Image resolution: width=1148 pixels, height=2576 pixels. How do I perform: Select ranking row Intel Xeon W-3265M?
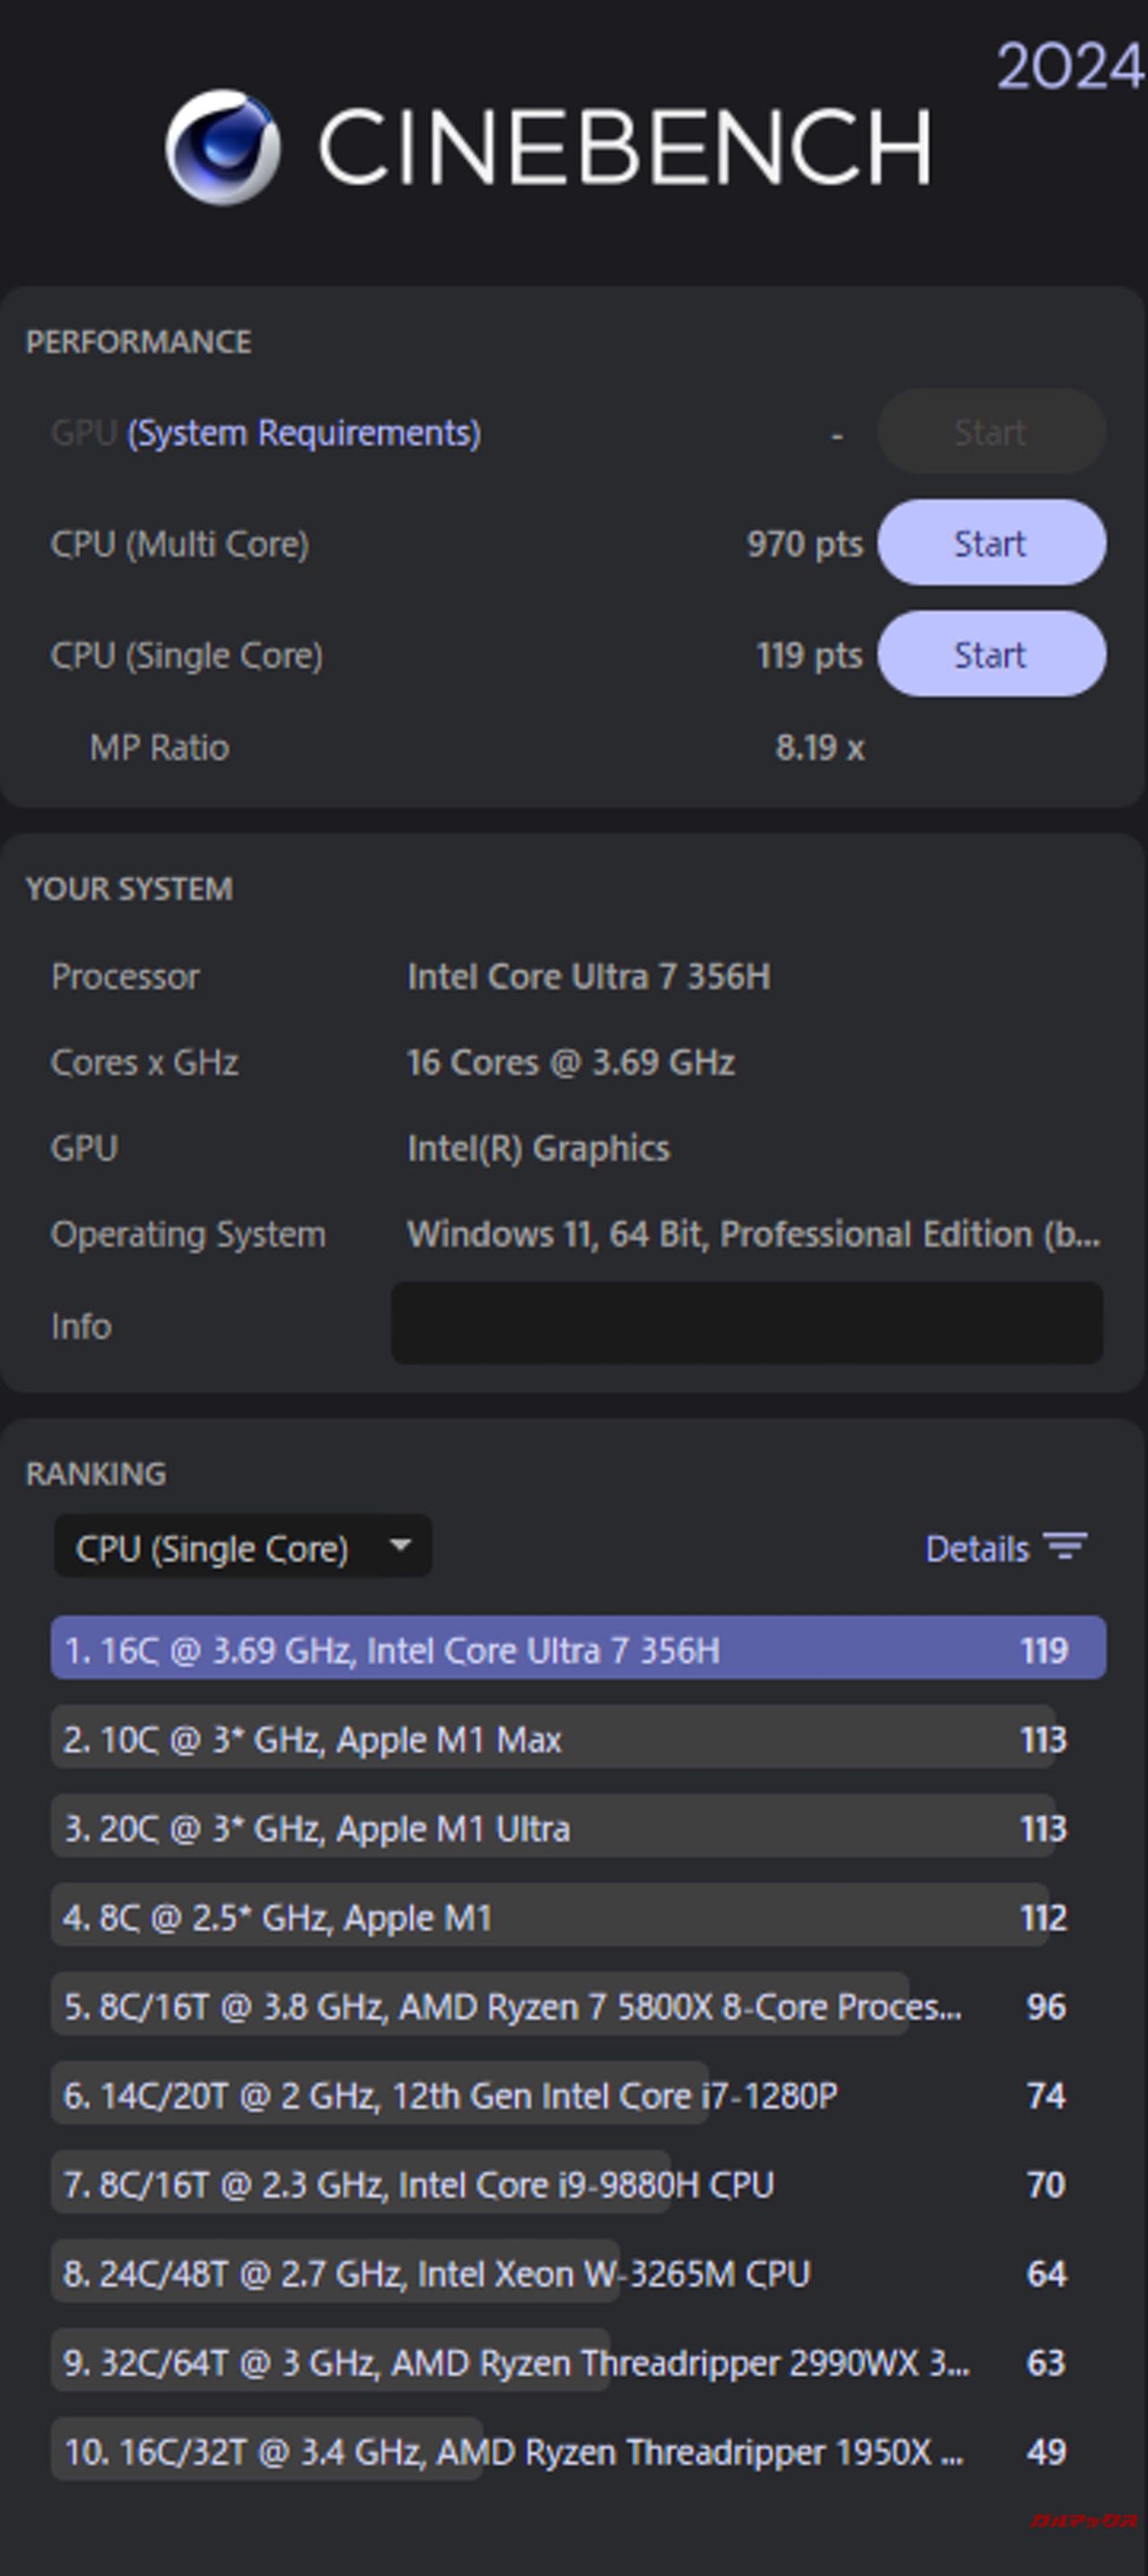click(x=578, y=2272)
